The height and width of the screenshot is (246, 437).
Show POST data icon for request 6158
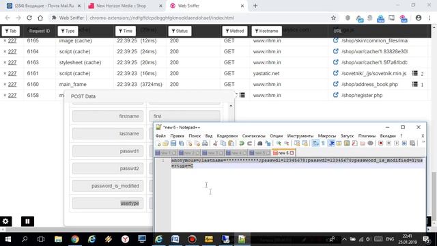pos(242,95)
